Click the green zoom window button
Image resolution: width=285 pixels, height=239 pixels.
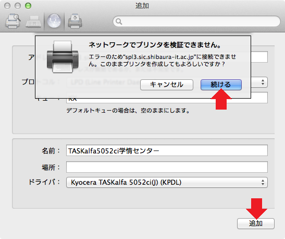tap(28, 6)
